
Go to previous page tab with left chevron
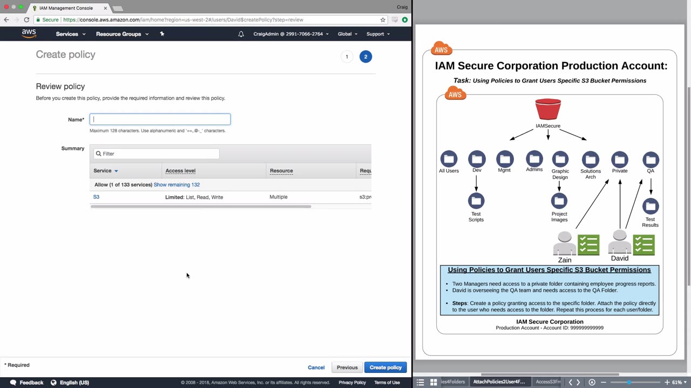(x=570, y=383)
